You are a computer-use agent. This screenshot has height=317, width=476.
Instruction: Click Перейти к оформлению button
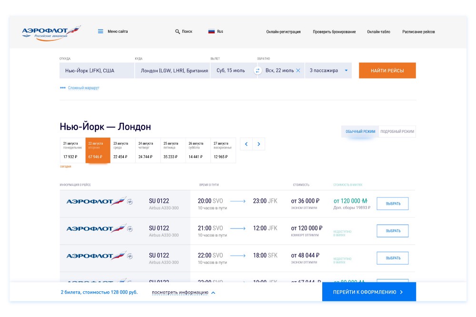pos(369,292)
